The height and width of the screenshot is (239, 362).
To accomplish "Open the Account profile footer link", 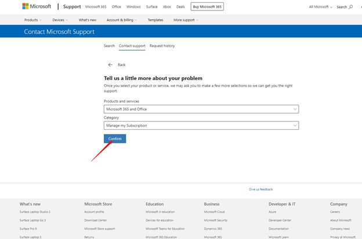I will 94,212.
